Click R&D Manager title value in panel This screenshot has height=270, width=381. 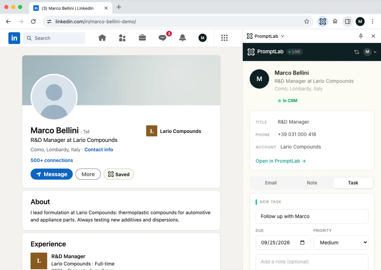click(293, 122)
